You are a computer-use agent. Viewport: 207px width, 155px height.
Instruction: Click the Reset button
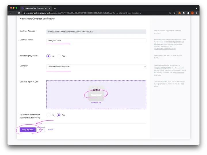(41, 130)
